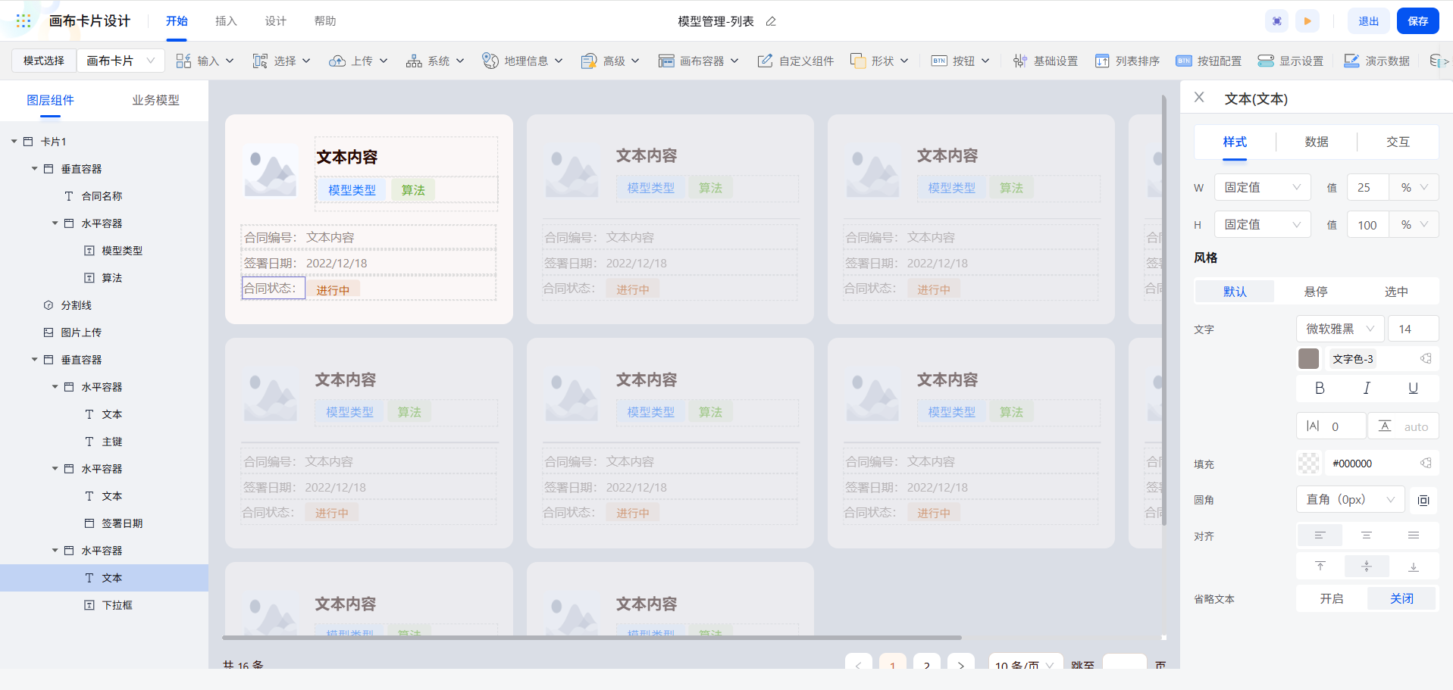
Task: Run preview with the play icon
Action: point(1307,20)
